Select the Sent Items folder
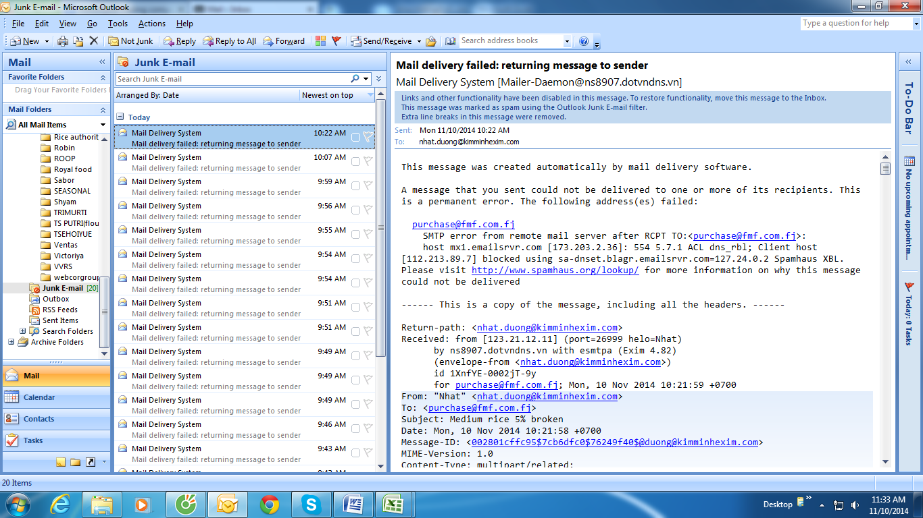This screenshot has width=923, height=518. [60, 320]
